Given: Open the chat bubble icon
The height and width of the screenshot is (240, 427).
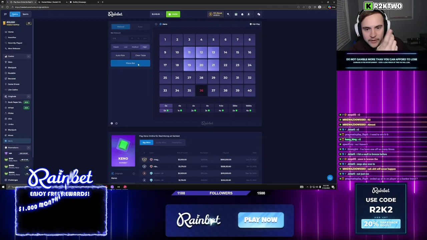Looking at the screenshot, I should coord(259,14).
